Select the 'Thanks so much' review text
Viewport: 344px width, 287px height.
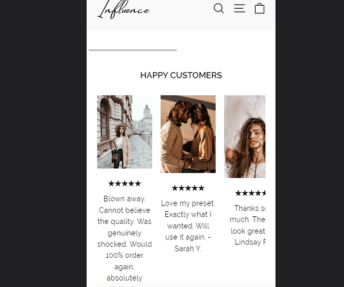tap(248, 225)
